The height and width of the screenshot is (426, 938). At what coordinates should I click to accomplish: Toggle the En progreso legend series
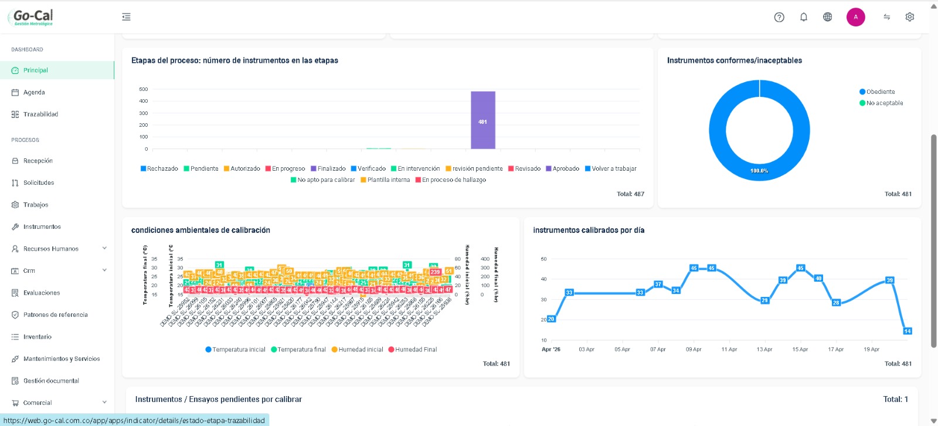click(x=286, y=169)
